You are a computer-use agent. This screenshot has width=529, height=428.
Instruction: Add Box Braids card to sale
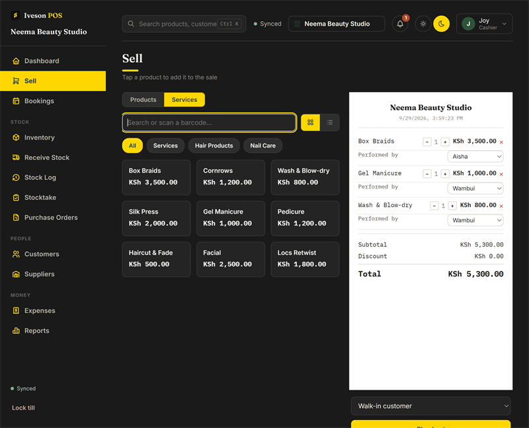157,177
